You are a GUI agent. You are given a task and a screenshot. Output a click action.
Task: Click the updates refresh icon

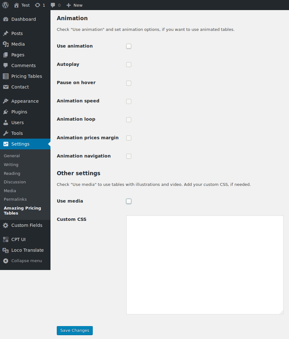38,5
